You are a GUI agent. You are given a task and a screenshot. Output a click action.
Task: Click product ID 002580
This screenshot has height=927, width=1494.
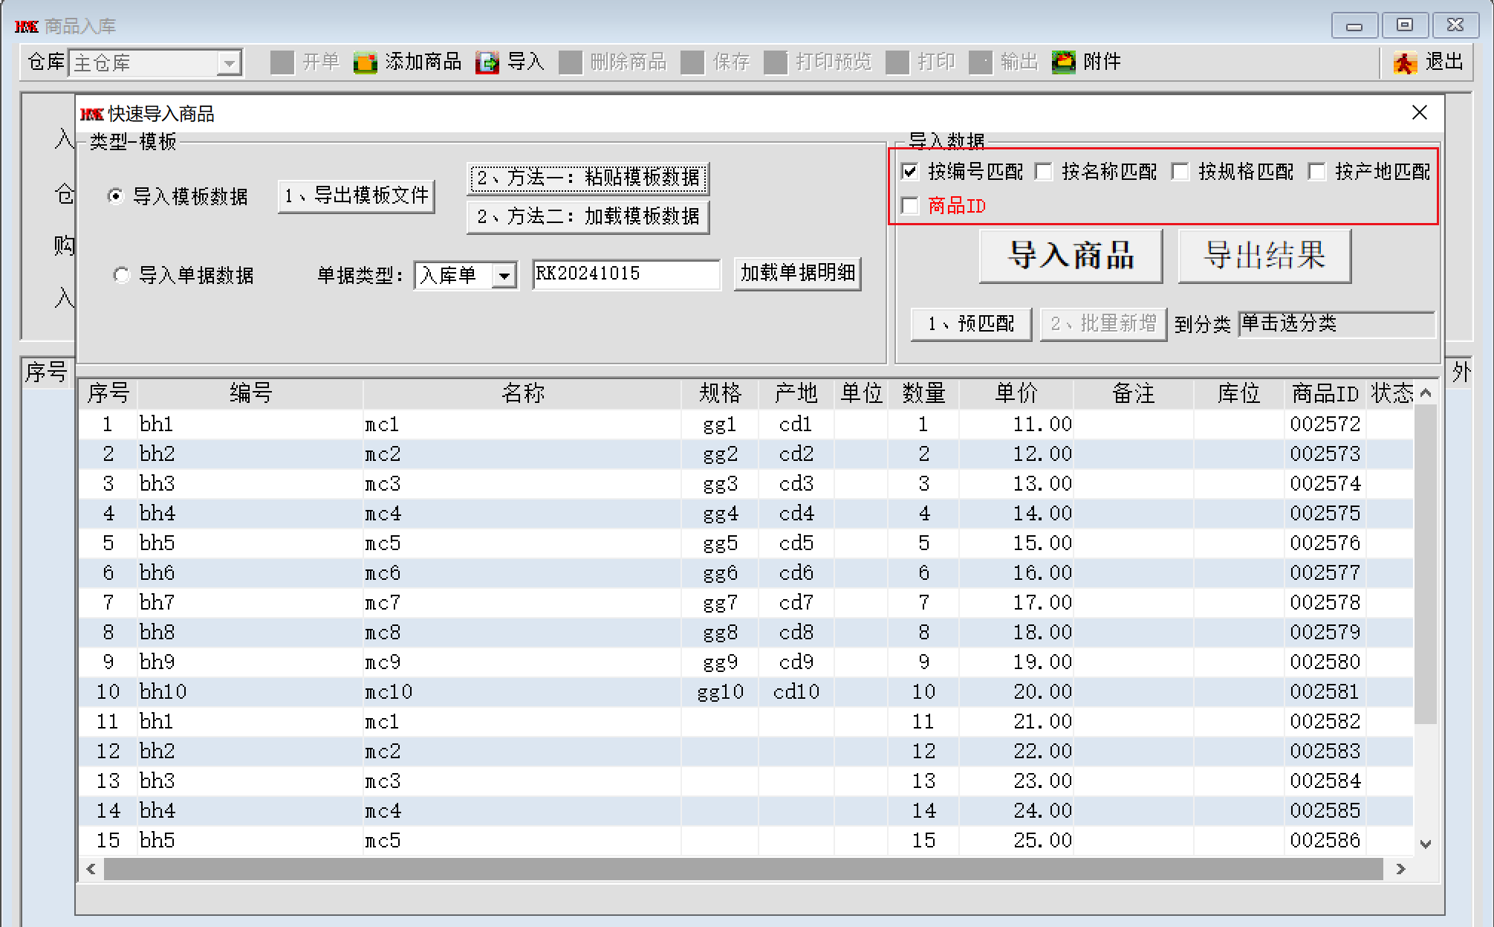click(1325, 662)
